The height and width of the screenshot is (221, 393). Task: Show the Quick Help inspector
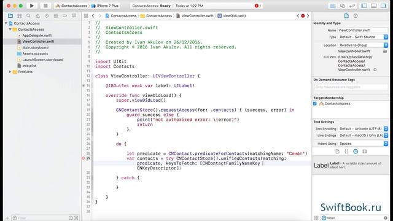356,16
